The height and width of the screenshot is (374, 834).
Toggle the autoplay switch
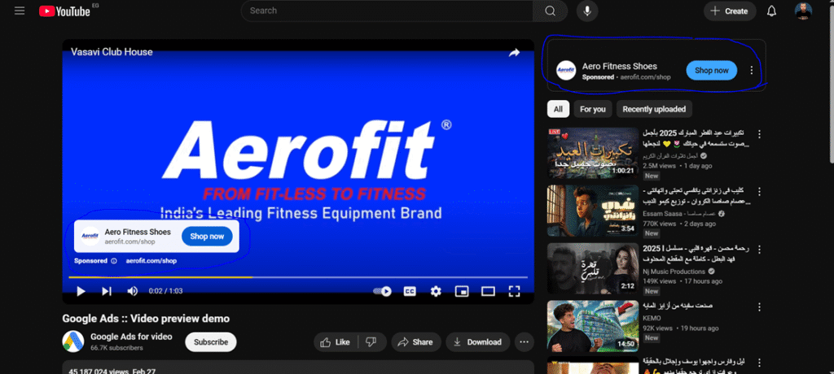[x=383, y=291]
